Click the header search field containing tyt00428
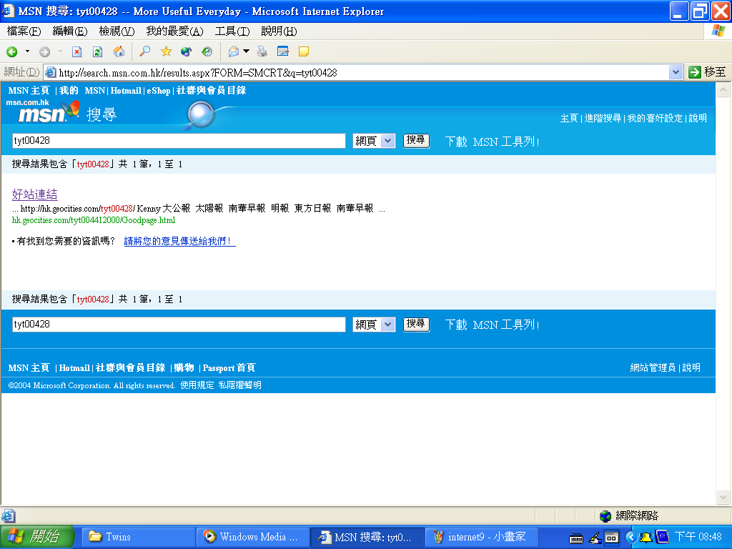The height and width of the screenshot is (549, 732). click(179, 141)
